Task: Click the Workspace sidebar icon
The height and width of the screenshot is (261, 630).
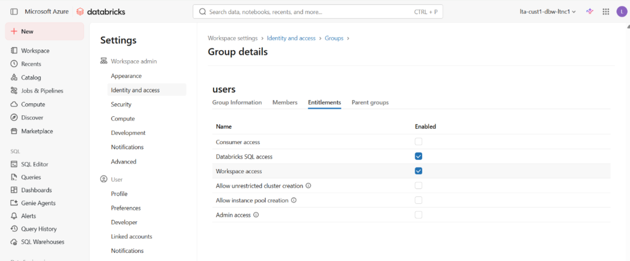Action: pos(14,50)
